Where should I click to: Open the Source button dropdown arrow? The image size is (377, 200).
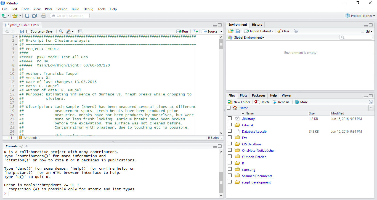click(x=221, y=32)
